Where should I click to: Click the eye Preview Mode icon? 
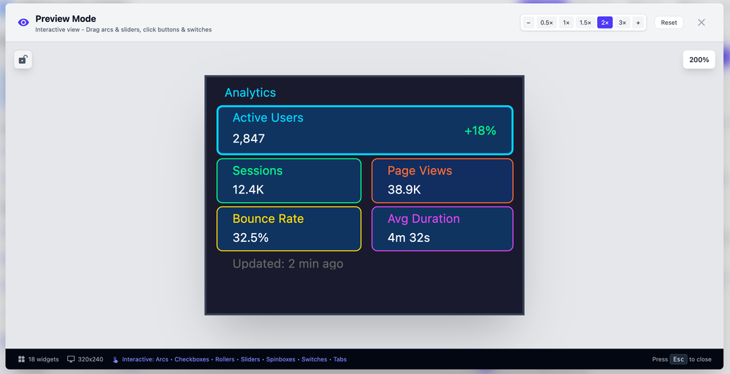23,23
